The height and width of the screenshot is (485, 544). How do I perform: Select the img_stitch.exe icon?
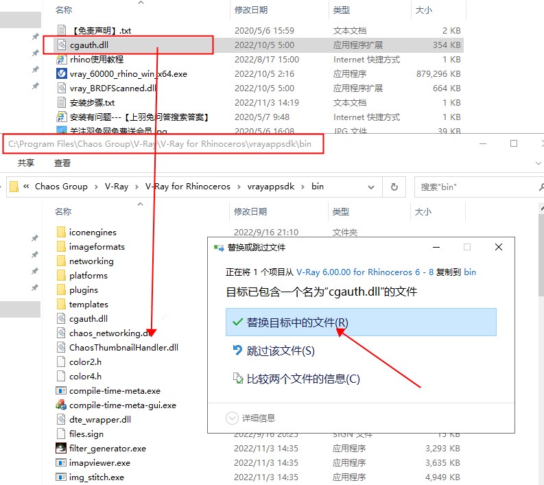tap(61, 477)
